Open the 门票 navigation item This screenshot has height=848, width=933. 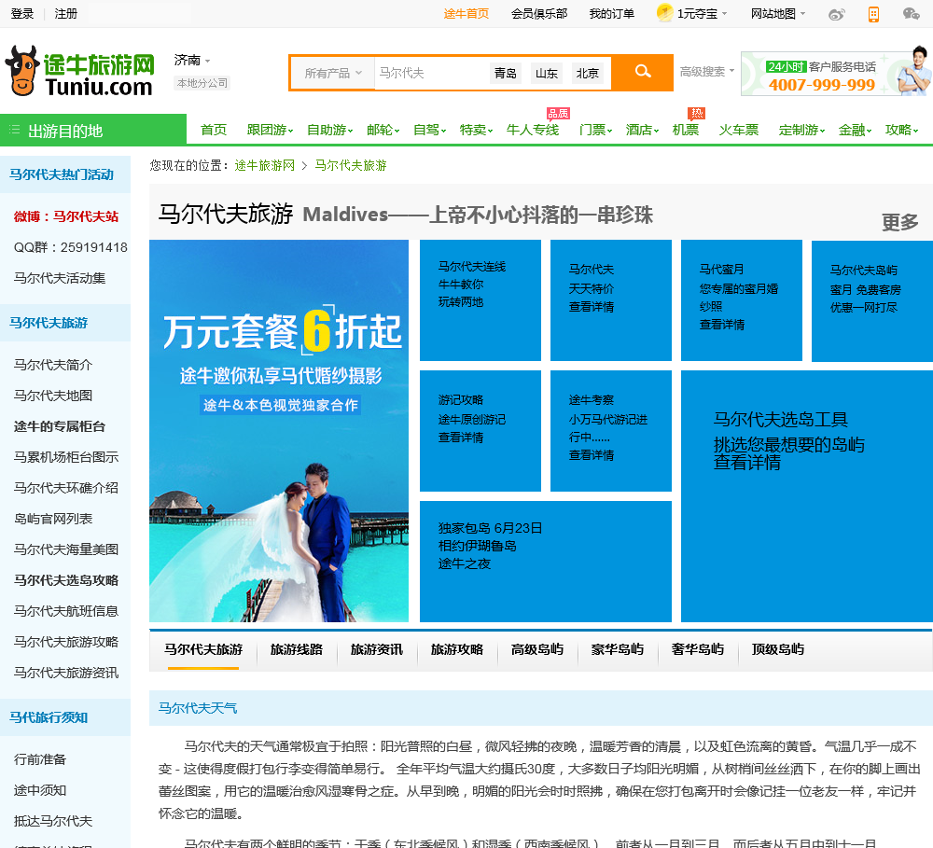[x=595, y=130]
